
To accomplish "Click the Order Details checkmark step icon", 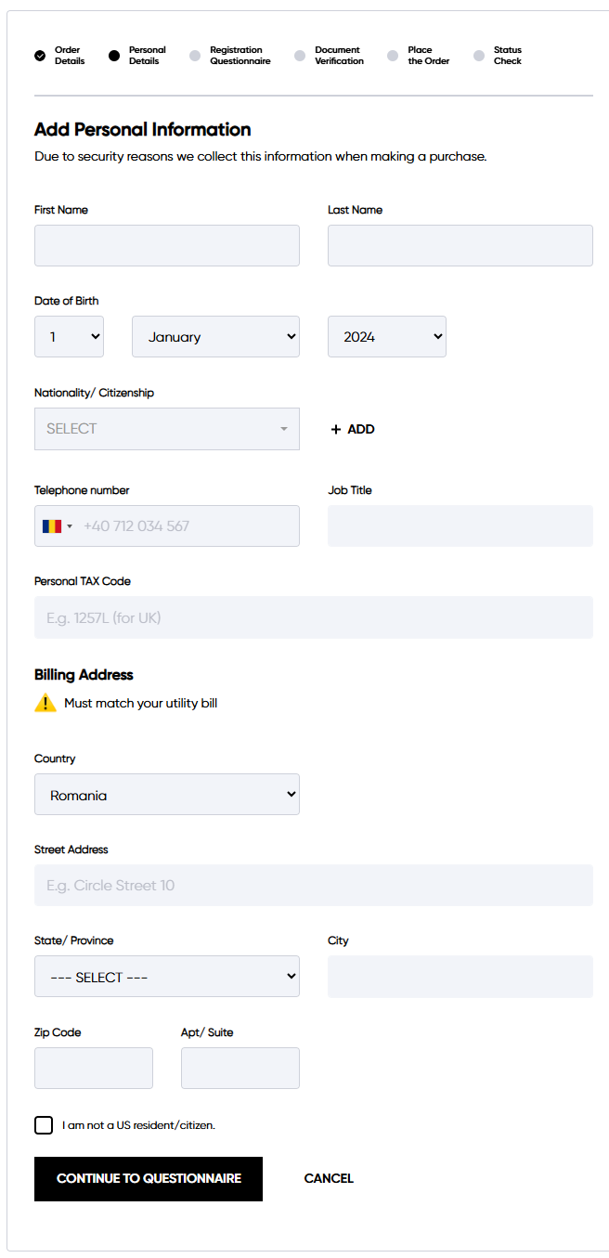I will pos(40,56).
